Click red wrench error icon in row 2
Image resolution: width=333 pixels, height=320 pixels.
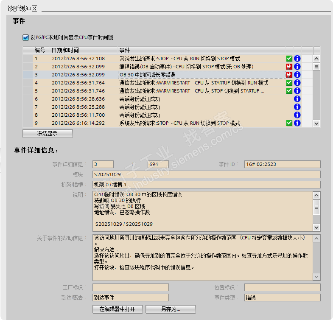[289, 67]
